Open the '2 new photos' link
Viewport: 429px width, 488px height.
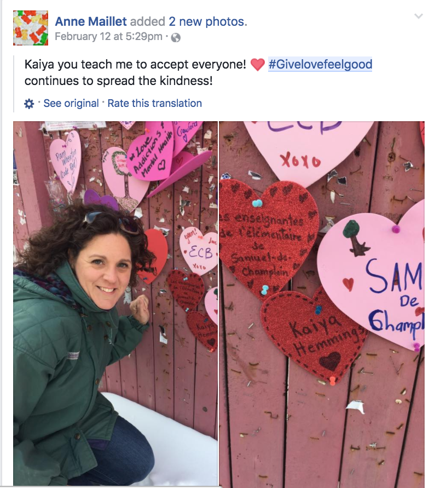[208, 21]
